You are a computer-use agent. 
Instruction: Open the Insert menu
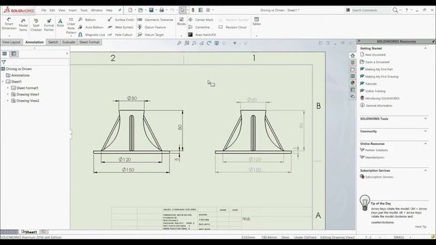[x=73, y=10]
